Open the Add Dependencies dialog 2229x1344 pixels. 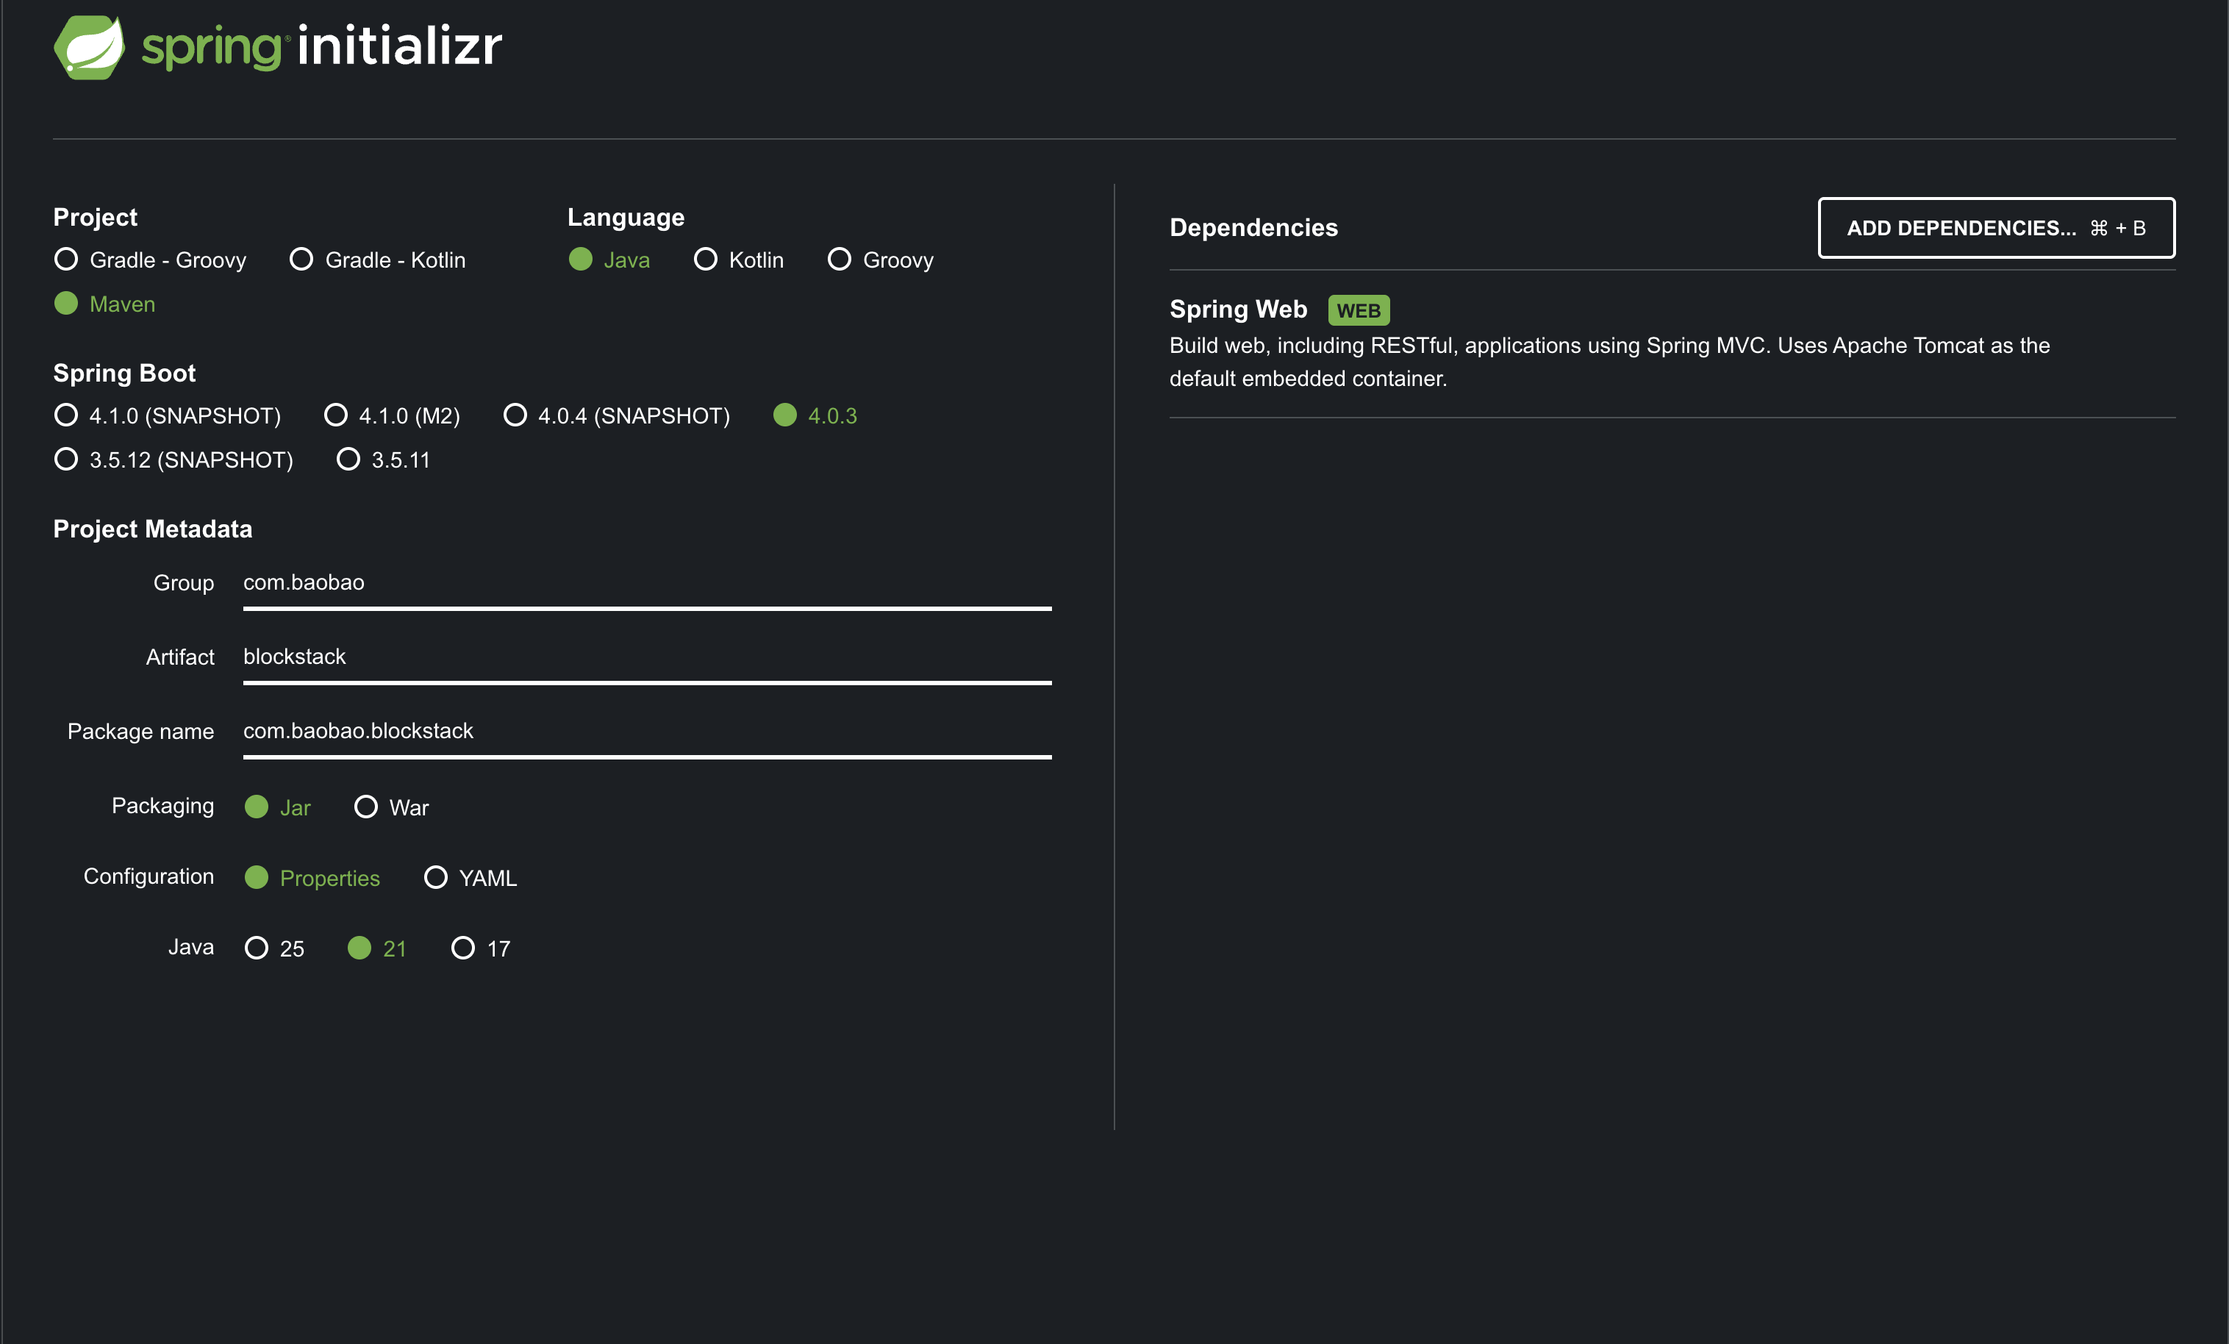click(x=1997, y=228)
